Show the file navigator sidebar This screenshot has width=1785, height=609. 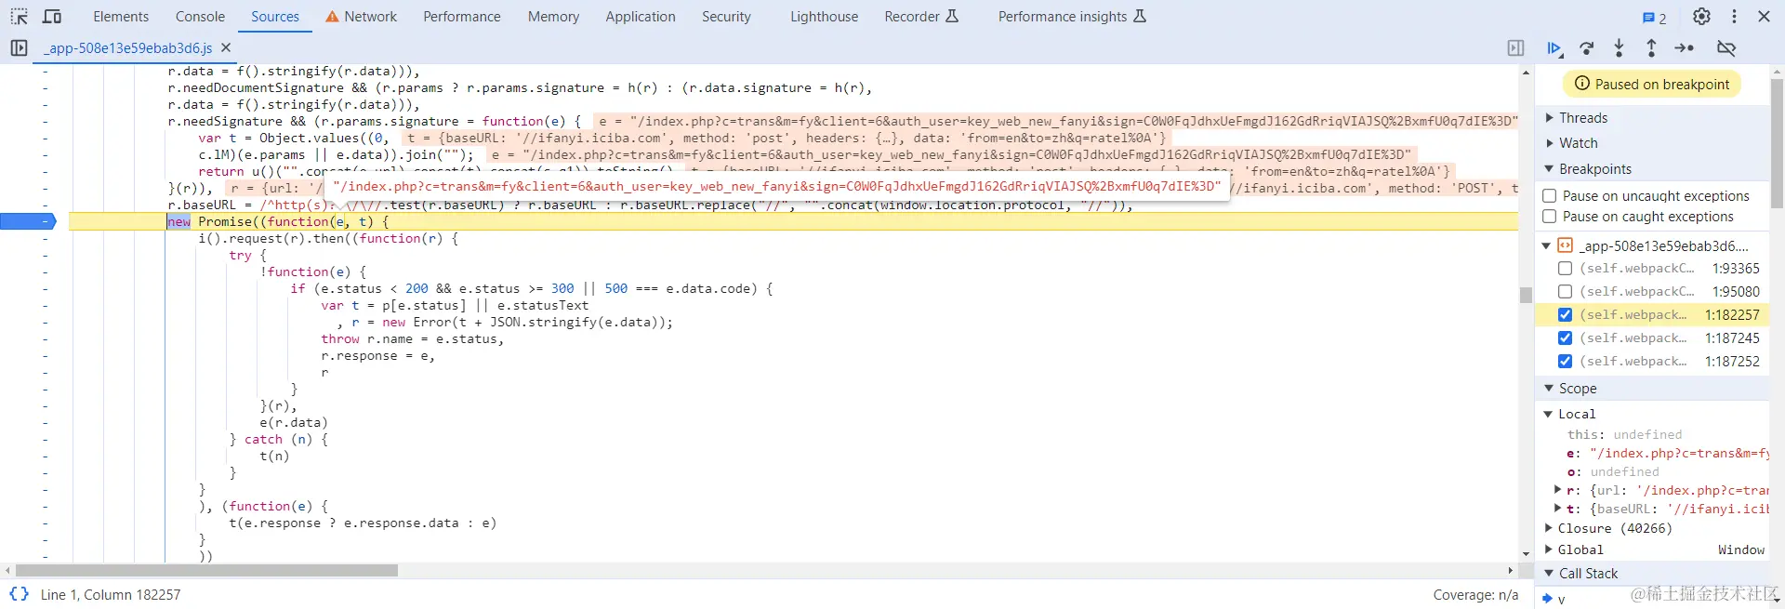19,47
